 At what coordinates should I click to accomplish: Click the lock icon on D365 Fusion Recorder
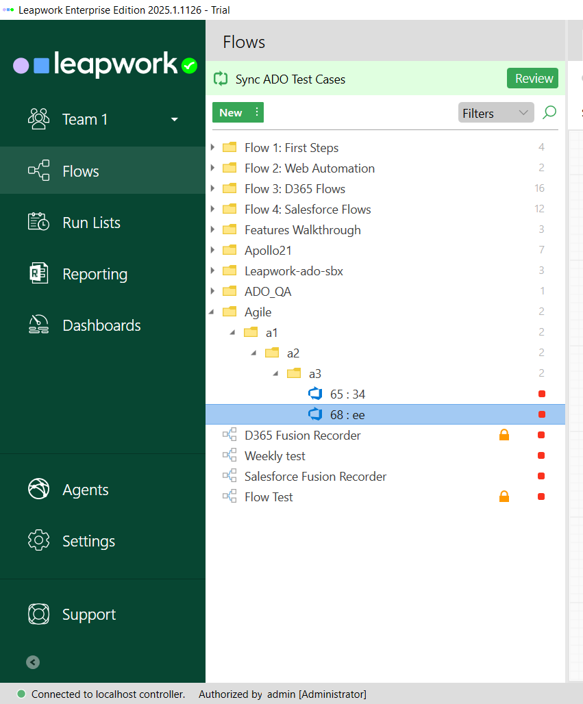[504, 434]
